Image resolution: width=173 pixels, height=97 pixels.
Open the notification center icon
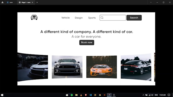169,95
